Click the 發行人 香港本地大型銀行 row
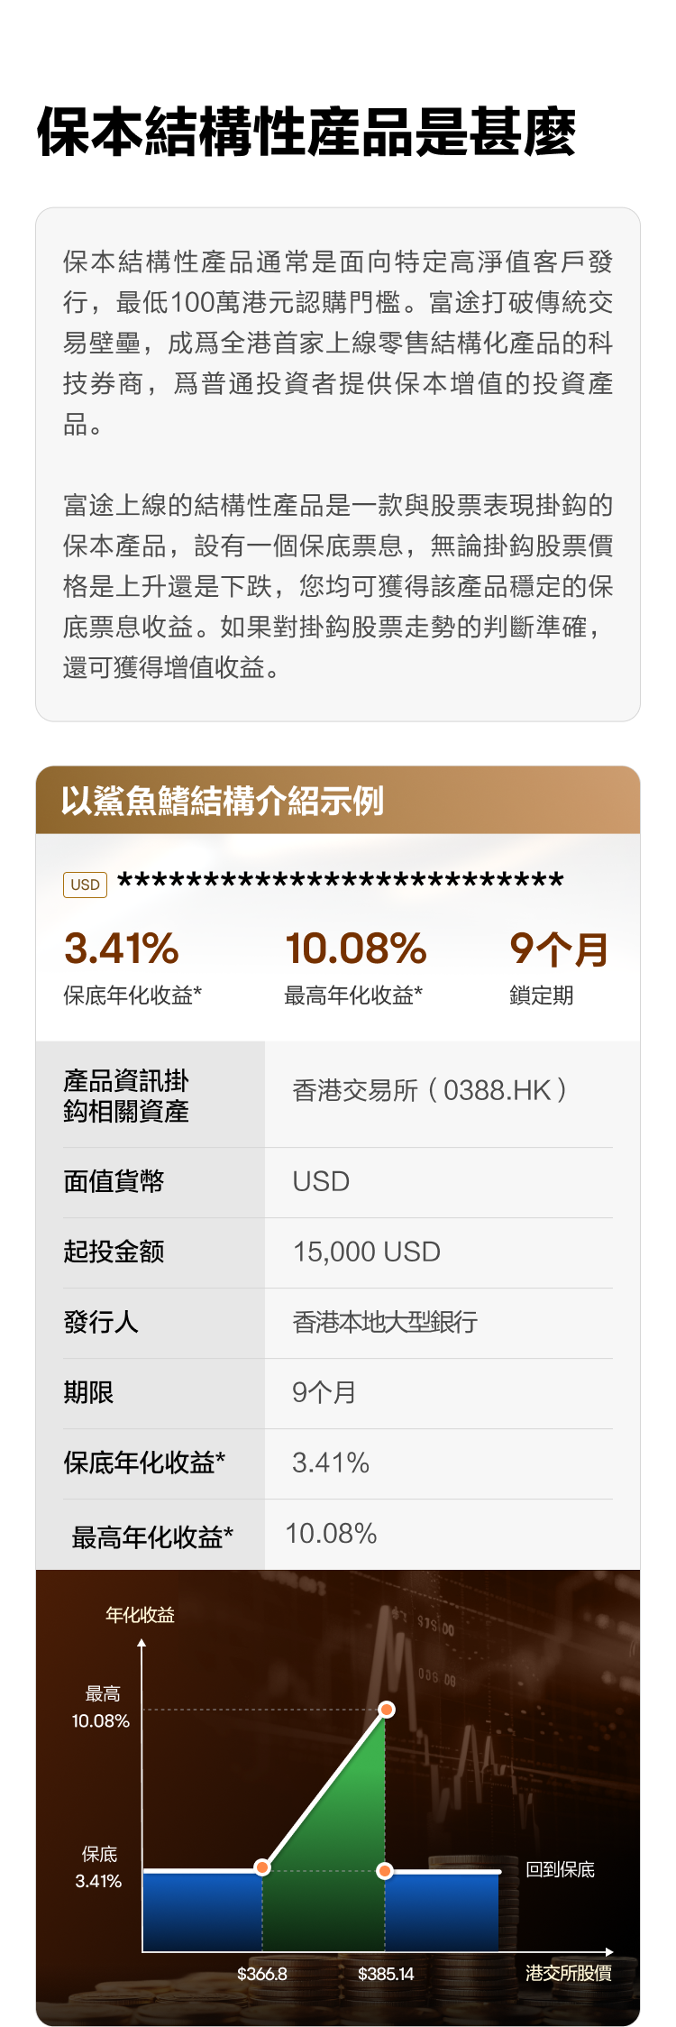This screenshot has width=676, height=2027. point(338,1322)
